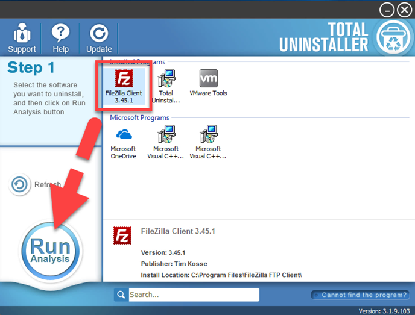Screen dimensions: 415x315
Task: Click the FileZilla icon in details panel
Action: (122, 235)
